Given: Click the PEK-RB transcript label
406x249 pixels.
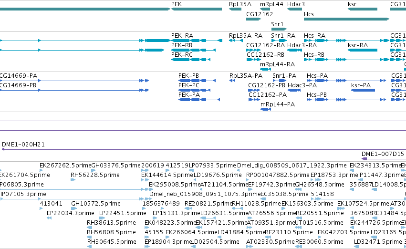Looking at the screenshot, I should 182,45.
